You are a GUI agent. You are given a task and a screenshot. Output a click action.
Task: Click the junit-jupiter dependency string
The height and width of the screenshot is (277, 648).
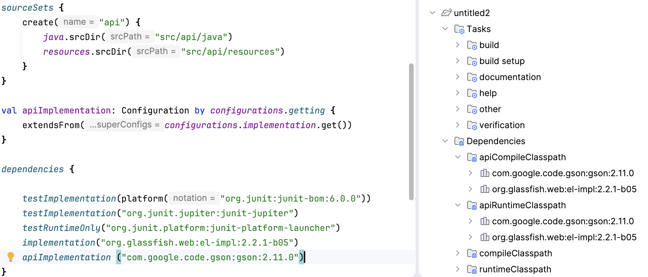pyautogui.click(x=208, y=213)
